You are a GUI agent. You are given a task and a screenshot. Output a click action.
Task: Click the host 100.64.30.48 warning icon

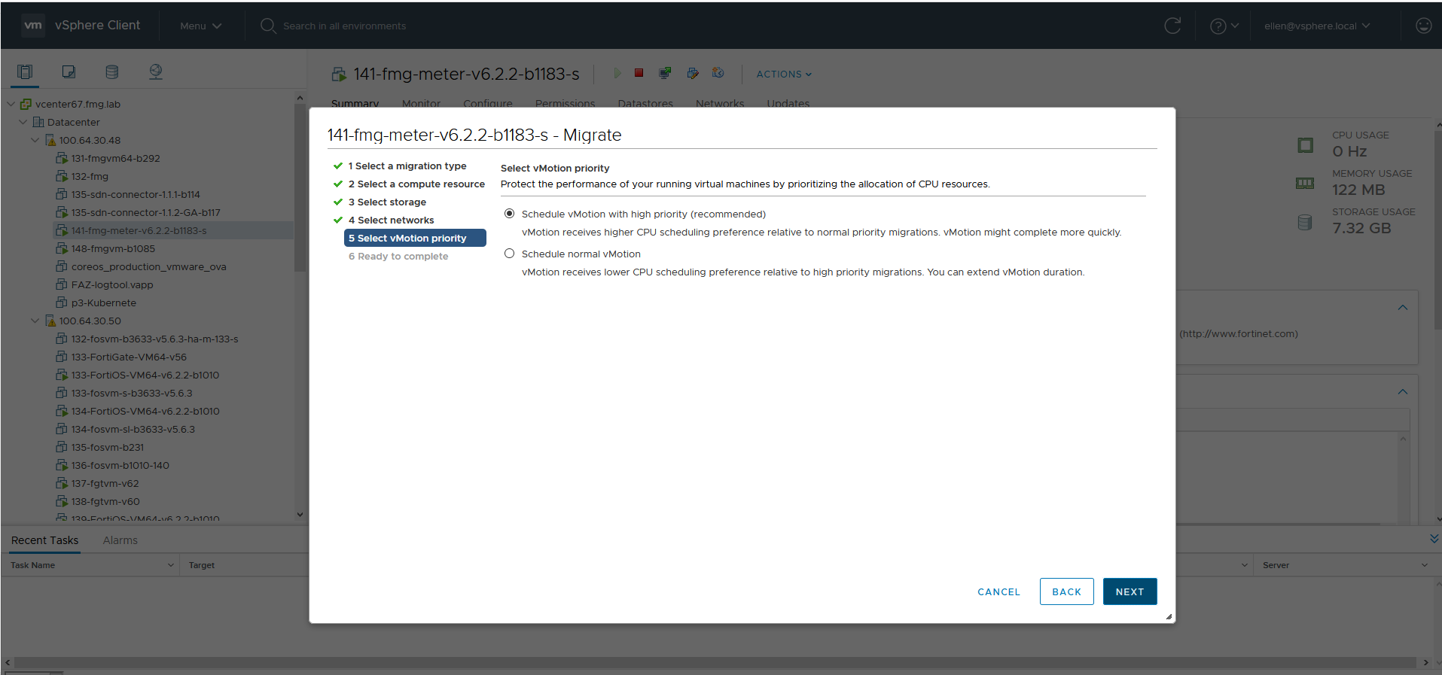click(50, 140)
